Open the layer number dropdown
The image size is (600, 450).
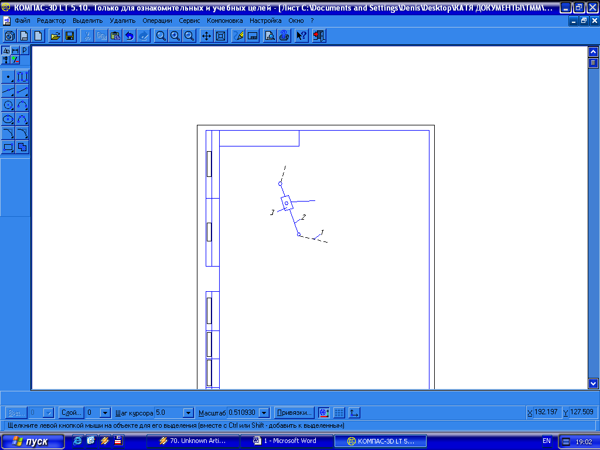click(x=105, y=413)
